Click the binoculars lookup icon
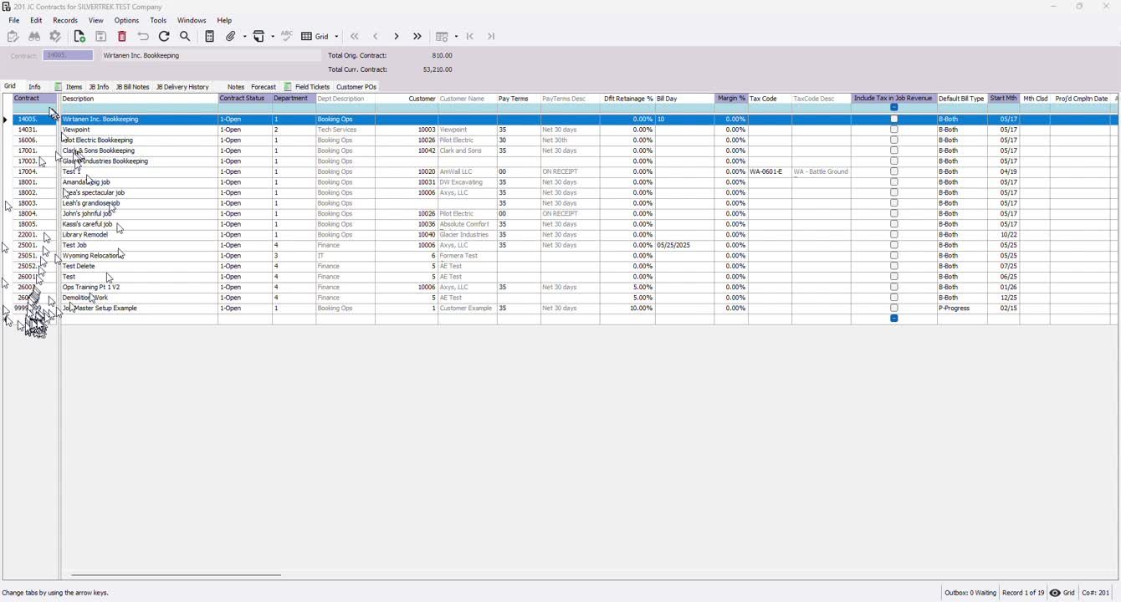Screen dimensions: 1121x602 (x=34, y=37)
